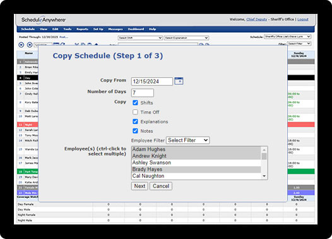The width and height of the screenshot is (332, 239).
Task: Click the Logout link
Action: pos(303,20)
